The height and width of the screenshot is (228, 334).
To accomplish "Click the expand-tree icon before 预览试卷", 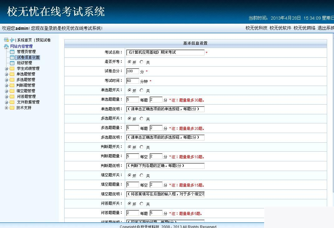I will [12, 40].
